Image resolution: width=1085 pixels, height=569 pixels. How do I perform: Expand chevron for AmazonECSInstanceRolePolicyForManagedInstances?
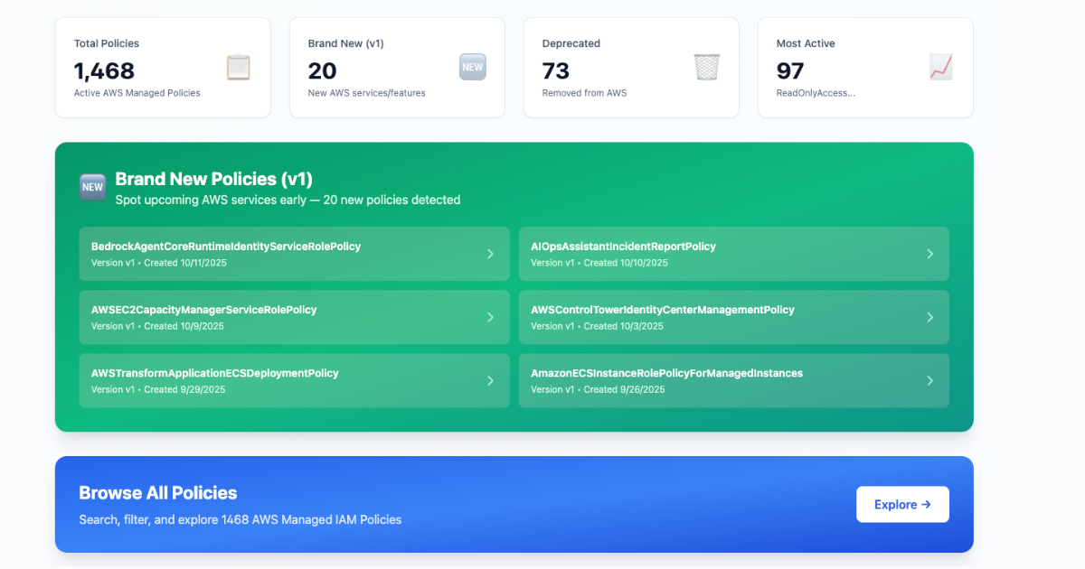[929, 380]
